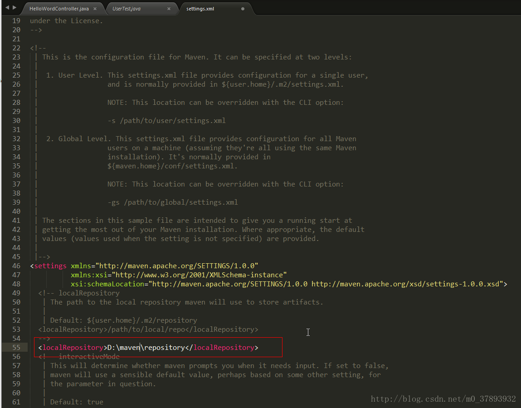Click the previous tab arrow
521x408 pixels.
(7, 7)
